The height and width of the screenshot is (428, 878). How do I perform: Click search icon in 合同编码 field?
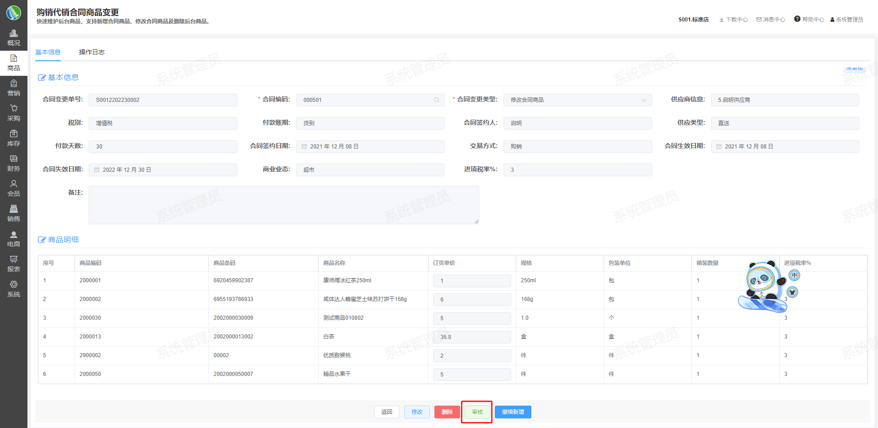[436, 100]
